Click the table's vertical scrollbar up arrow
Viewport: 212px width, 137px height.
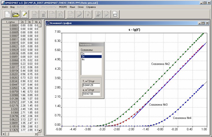40,22
